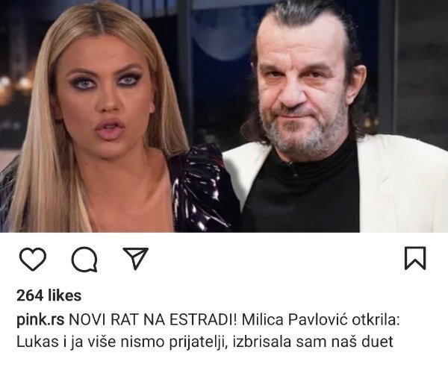Tap the man in the white jacket
This screenshot has width=448, height=373.
click(329, 120)
